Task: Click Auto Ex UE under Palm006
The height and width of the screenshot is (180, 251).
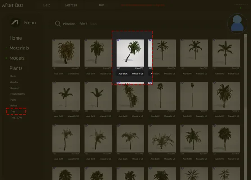Action: click(x=219, y=74)
